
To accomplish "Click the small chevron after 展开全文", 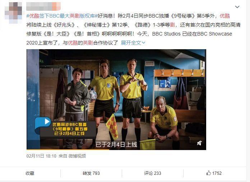I will 143,43.
